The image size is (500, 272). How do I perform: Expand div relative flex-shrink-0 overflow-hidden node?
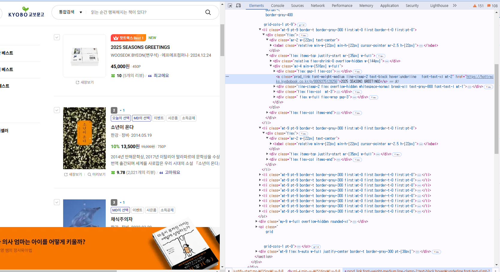pos(271,61)
